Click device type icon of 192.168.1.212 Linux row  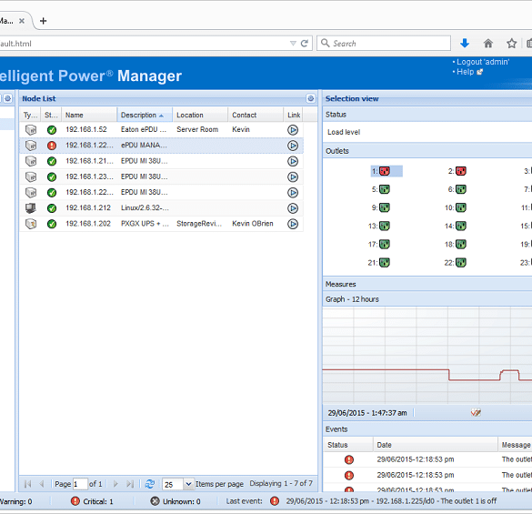click(31, 207)
